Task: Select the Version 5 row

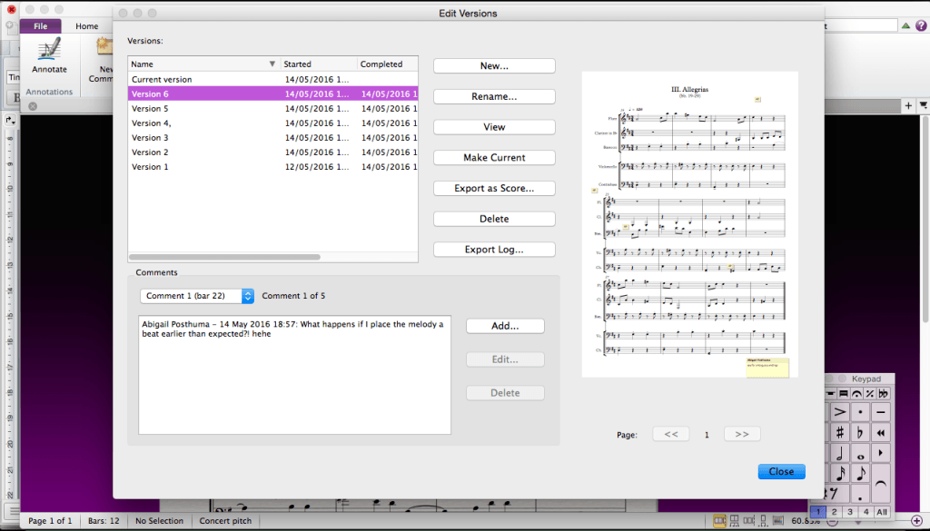Action: click(x=272, y=108)
